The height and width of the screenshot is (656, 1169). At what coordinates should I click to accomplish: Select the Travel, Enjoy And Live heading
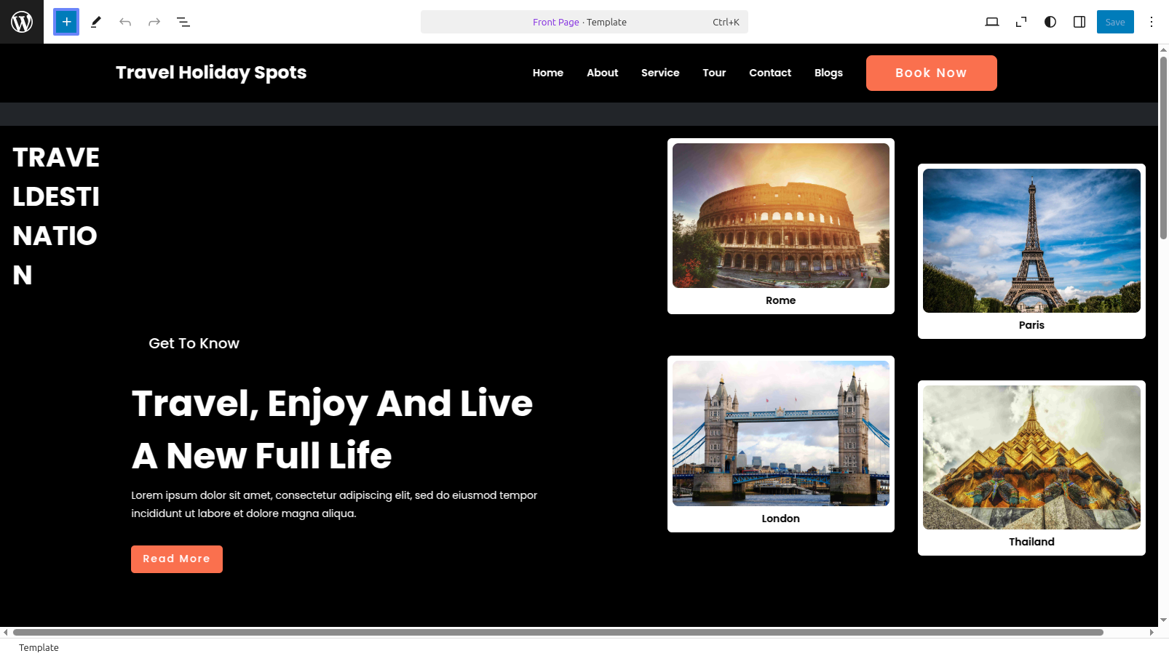click(x=333, y=429)
